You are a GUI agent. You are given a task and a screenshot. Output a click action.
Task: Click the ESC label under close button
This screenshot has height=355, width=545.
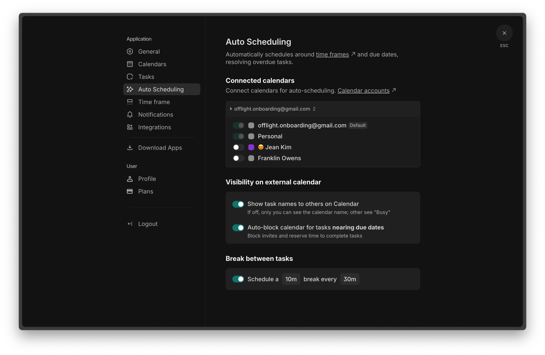[x=504, y=46]
